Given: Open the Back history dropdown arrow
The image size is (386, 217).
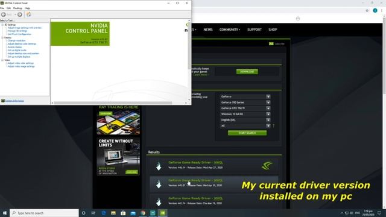Looking at the screenshot, I should [x=15, y=14].
